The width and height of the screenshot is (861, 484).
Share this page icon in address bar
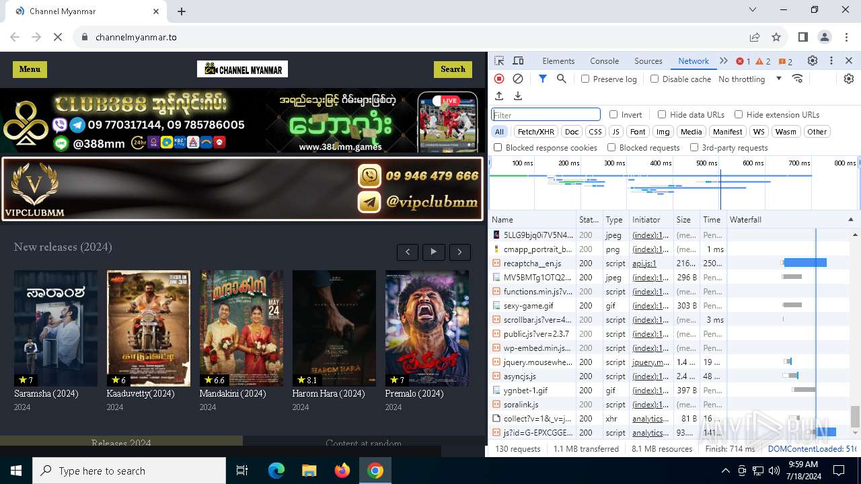[755, 37]
